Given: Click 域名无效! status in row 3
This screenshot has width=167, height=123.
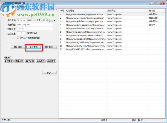Looking at the screenshot, I should coord(153,21).
